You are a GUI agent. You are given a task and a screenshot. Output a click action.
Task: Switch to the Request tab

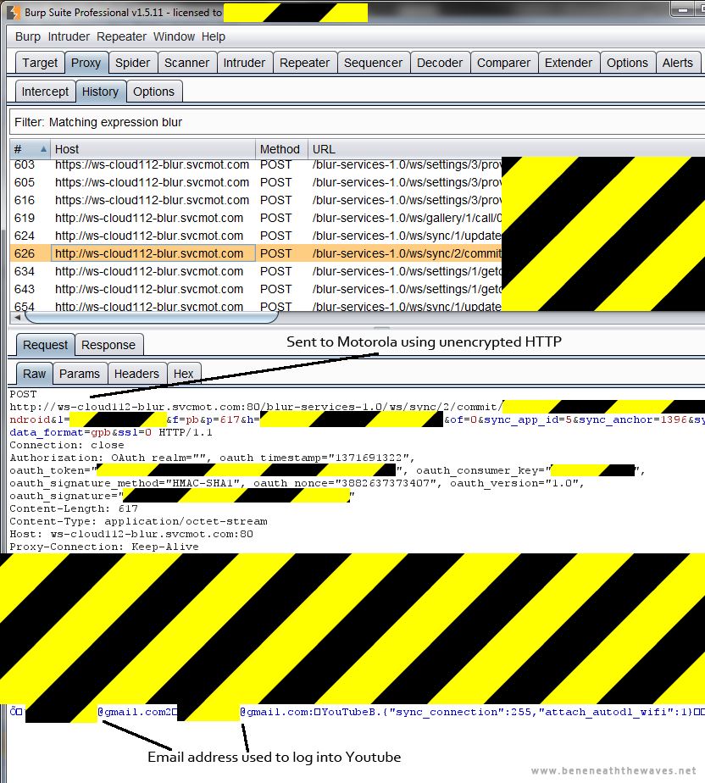click(x=45, y=345)
